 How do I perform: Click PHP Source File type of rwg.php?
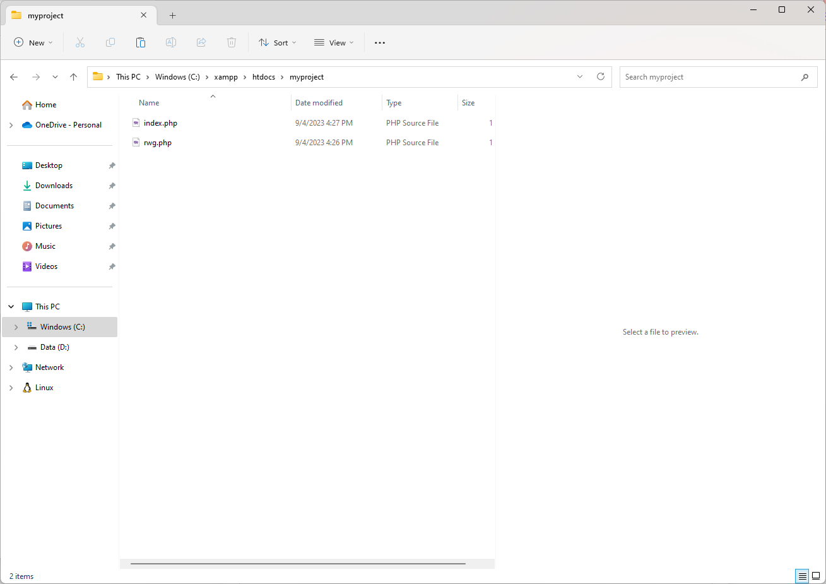pos(412,143)
